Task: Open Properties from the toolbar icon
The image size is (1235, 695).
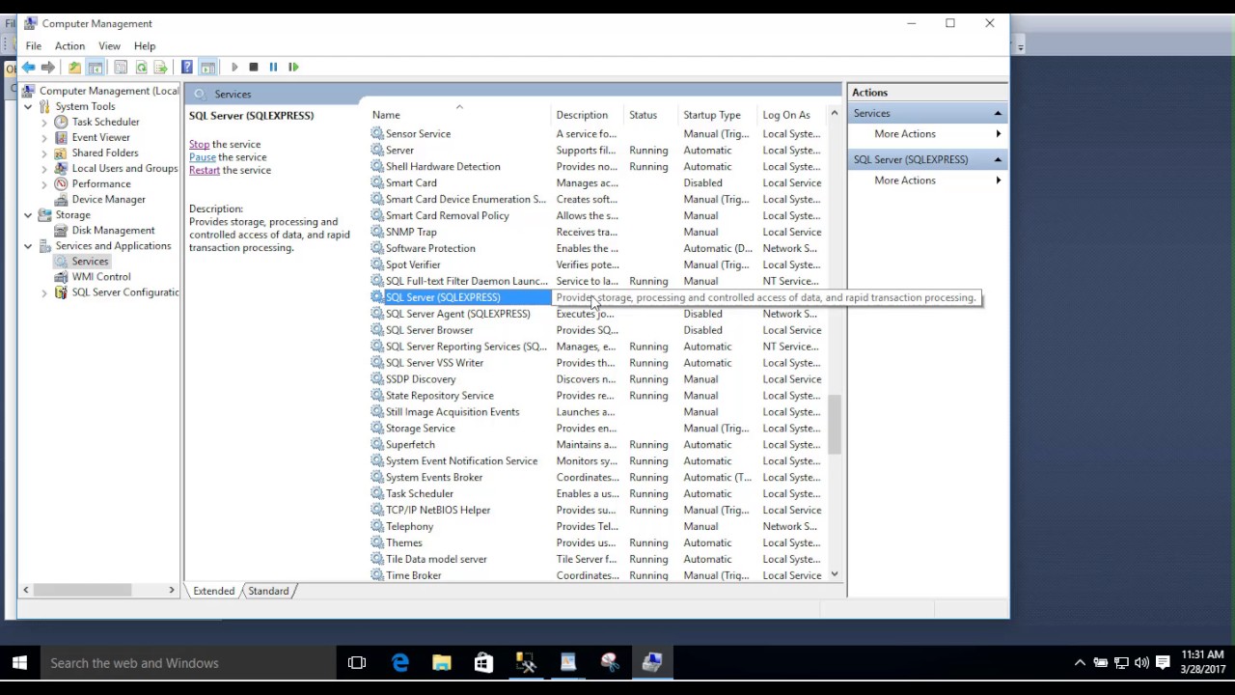Action: pos(121,67)
